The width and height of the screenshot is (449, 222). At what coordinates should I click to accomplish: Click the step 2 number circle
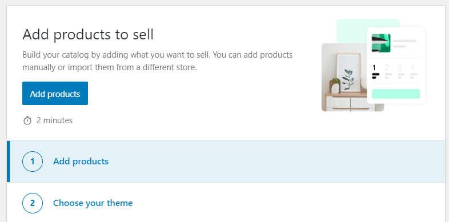(33, 203)
